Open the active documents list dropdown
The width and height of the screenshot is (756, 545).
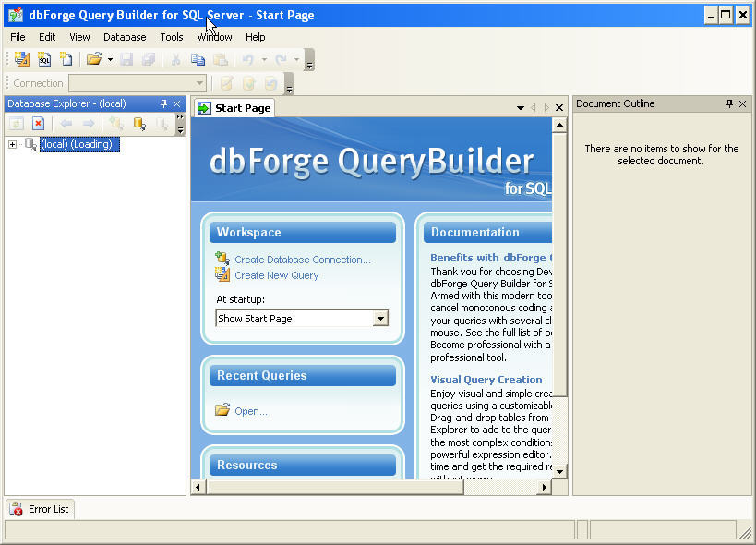click(x=521, y=108)
